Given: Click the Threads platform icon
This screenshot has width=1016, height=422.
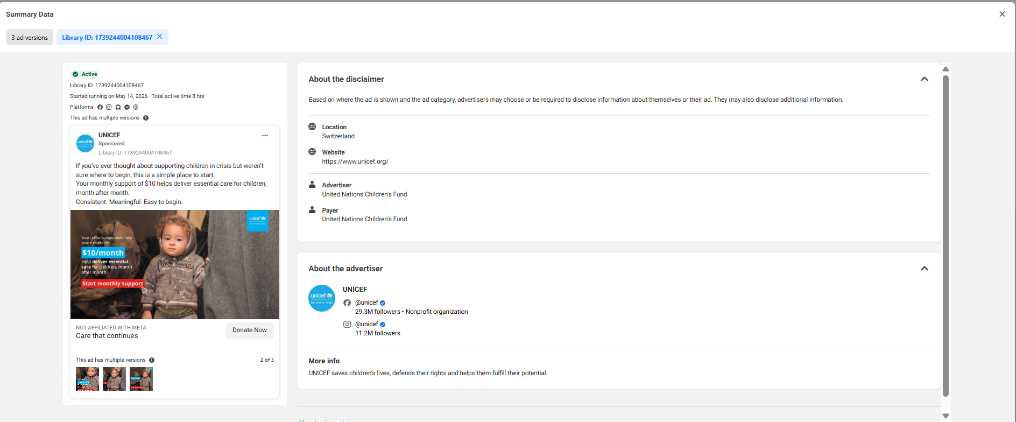Looking at the screenshot, I should pos(136,107).
